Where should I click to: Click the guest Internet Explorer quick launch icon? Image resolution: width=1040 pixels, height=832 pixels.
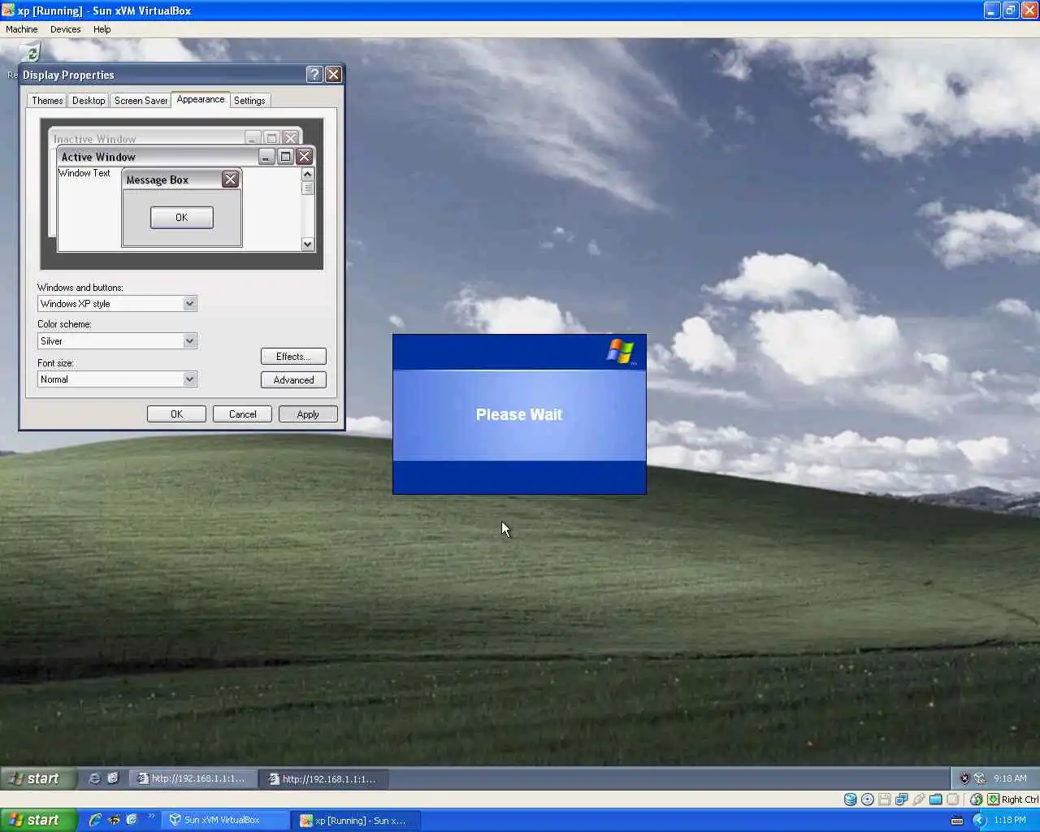tap(94, 778)
